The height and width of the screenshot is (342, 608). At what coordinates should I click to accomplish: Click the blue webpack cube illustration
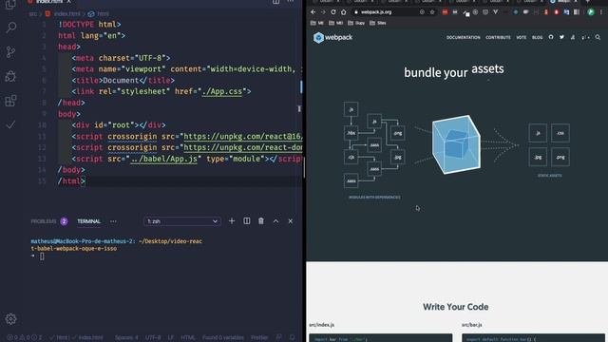point(456,144)
